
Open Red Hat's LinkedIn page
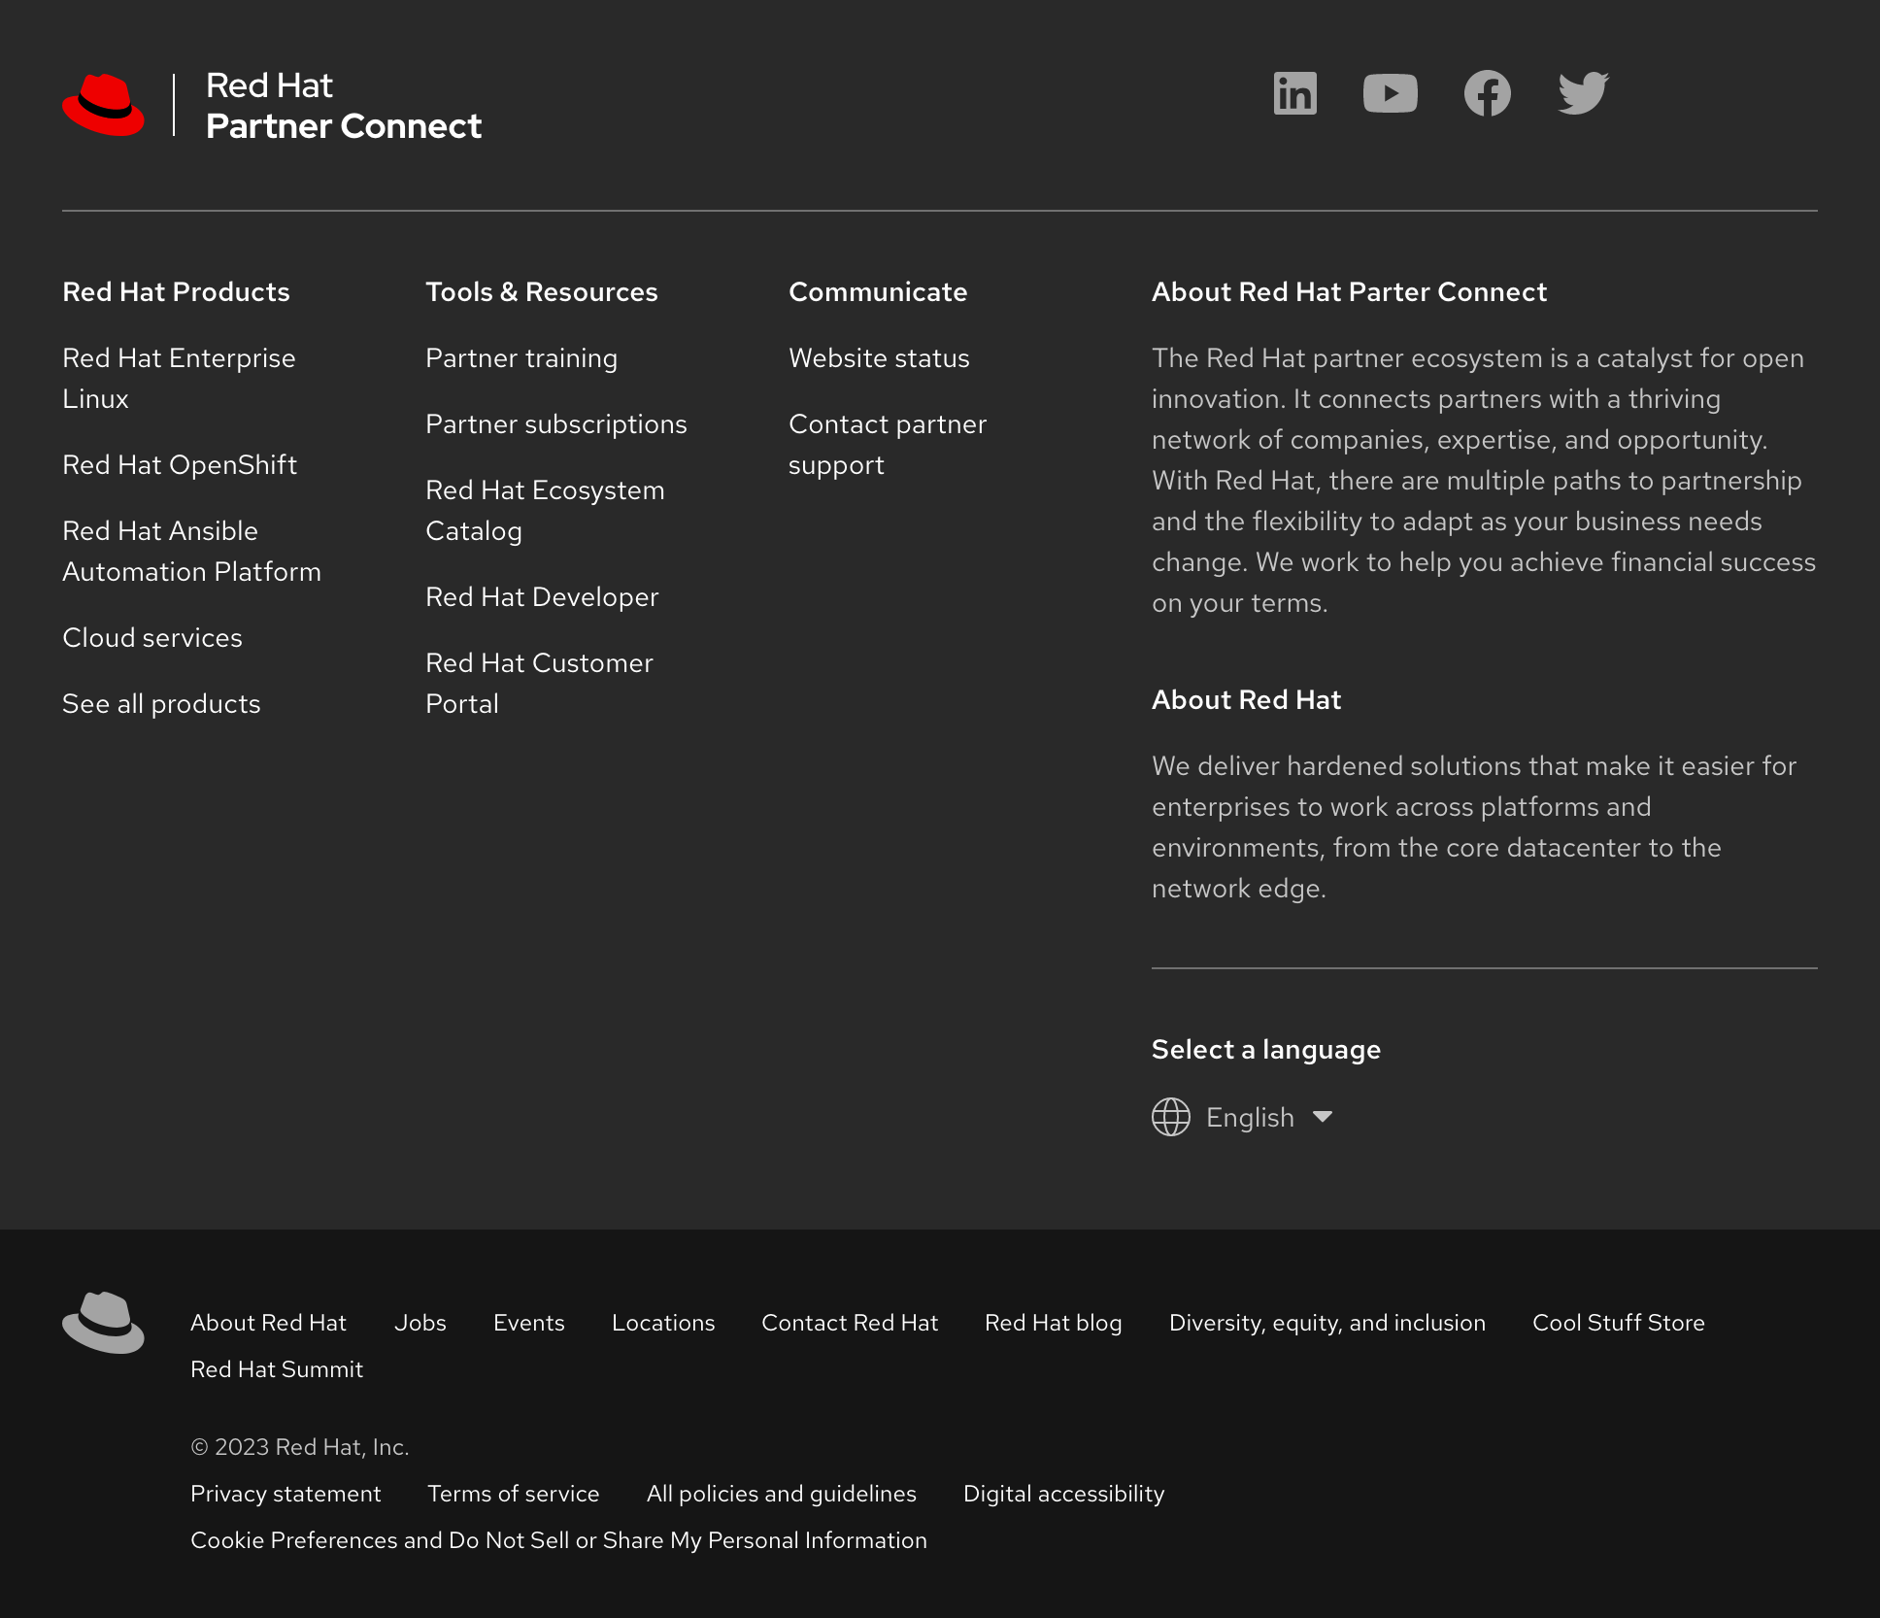(1294, 93)
